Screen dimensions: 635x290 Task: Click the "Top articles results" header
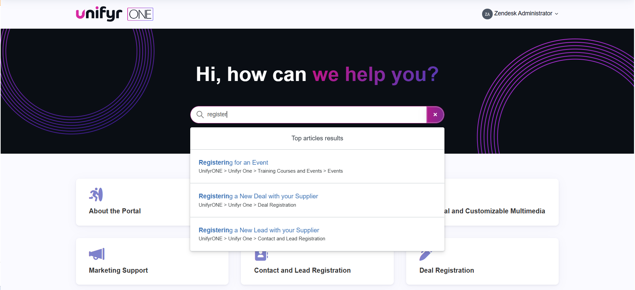point(317,138)
